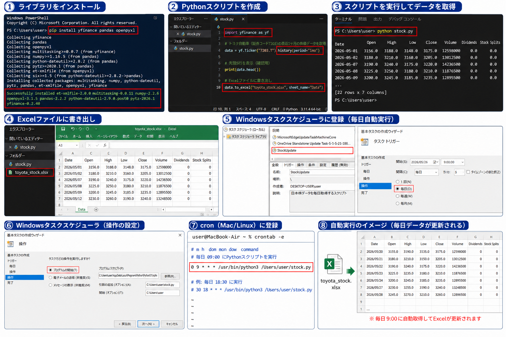Image resolution: width=506 pixels, height=337 pixels.
Task: Switch to the デバッグ コンソール tab
Action: coord(405,19)
